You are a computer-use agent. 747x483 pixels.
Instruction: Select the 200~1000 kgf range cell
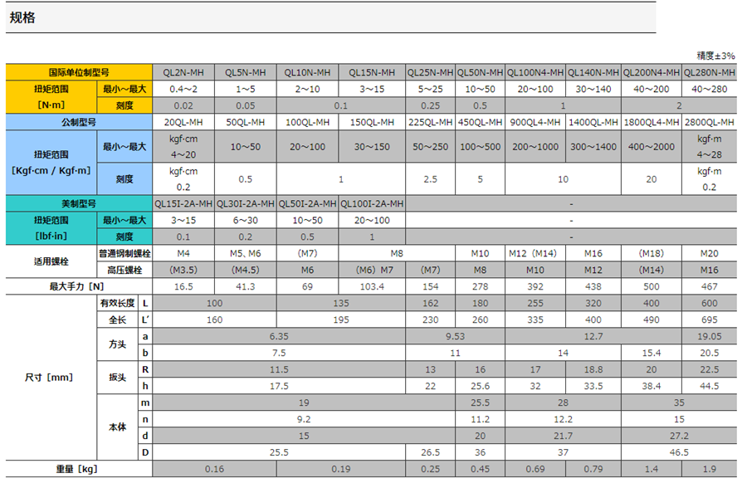tap(535, 147)
